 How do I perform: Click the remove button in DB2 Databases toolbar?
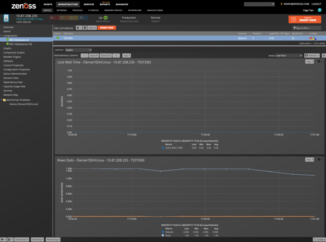pos(85,28)
